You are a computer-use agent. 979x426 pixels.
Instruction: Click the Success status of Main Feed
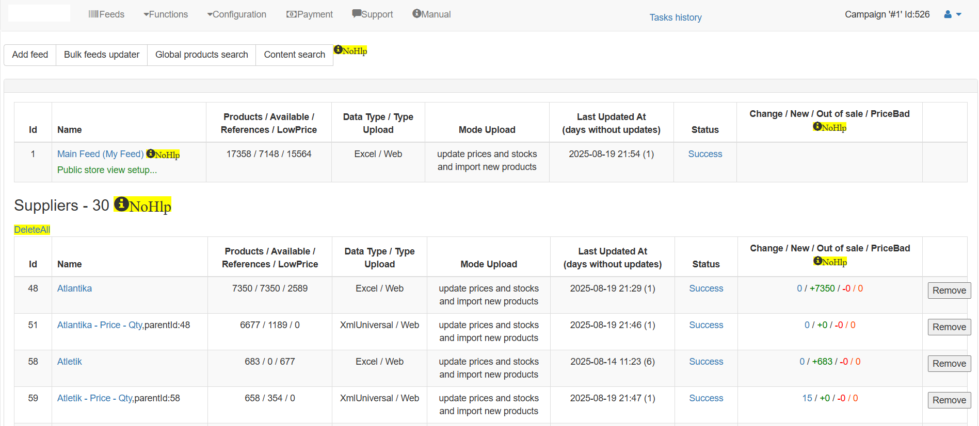click(x=705, y=154)
